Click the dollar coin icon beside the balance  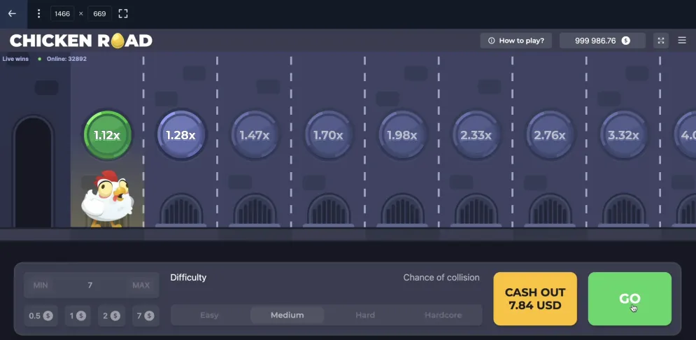pos(626,41)
